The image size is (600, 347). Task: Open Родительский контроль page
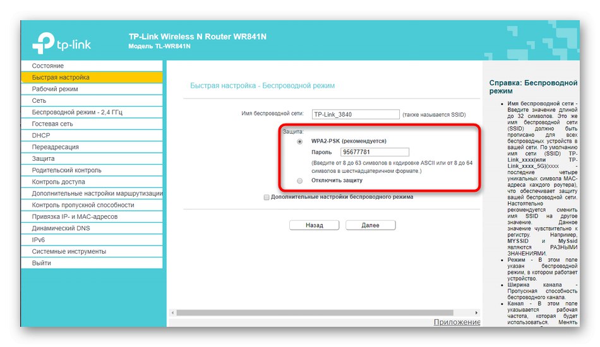(x=92, y=170)
